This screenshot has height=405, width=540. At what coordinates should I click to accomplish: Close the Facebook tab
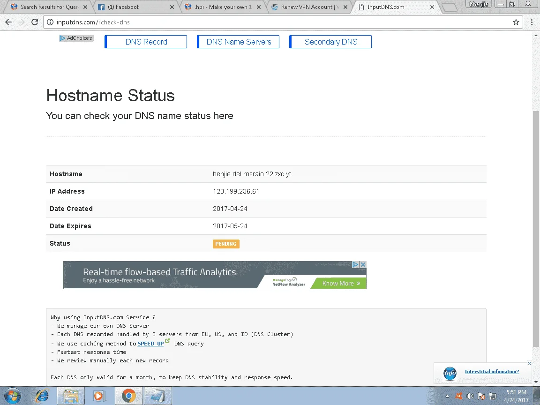pos(172,7)
